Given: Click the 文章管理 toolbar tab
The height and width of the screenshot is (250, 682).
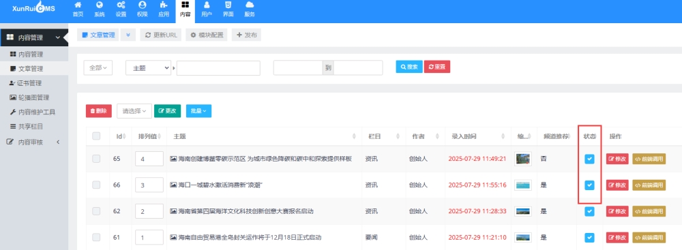Looking at the screenshot, I should [x=98, y=35].
